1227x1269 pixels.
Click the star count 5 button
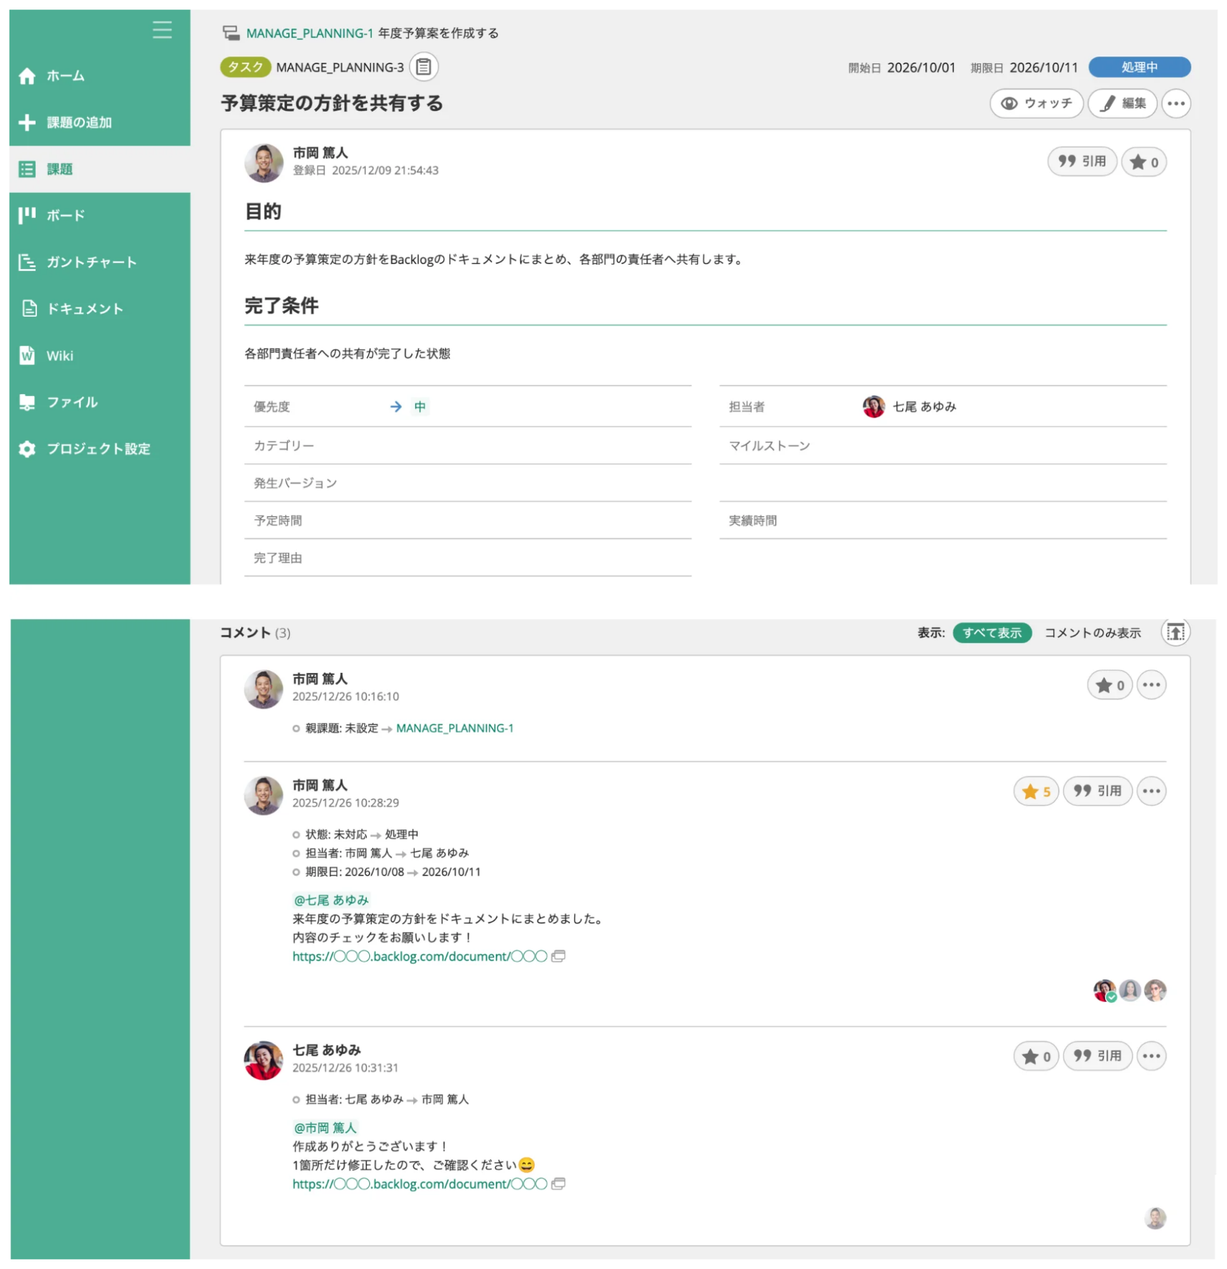click(x=1035, y=791)
